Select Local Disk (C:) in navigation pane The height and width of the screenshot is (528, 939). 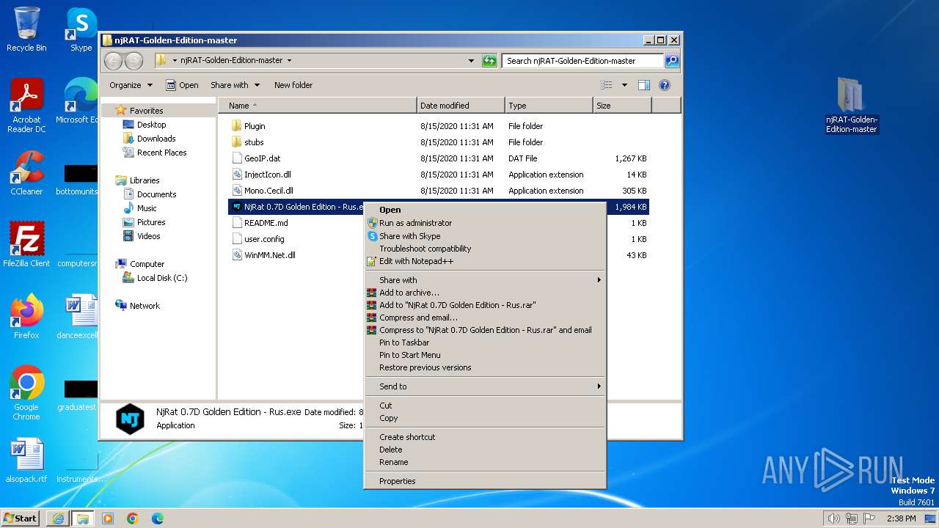point(155,278)
